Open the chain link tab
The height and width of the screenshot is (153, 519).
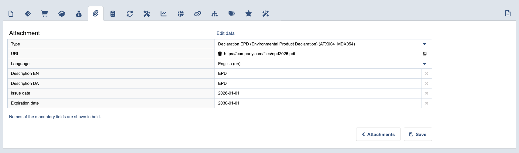[x=198, y=14]
